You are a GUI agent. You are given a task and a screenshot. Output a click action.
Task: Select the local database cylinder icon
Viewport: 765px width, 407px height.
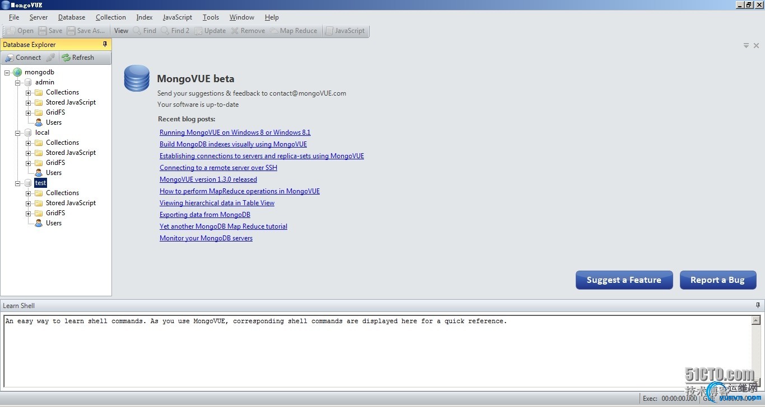[x=28, y=132]
